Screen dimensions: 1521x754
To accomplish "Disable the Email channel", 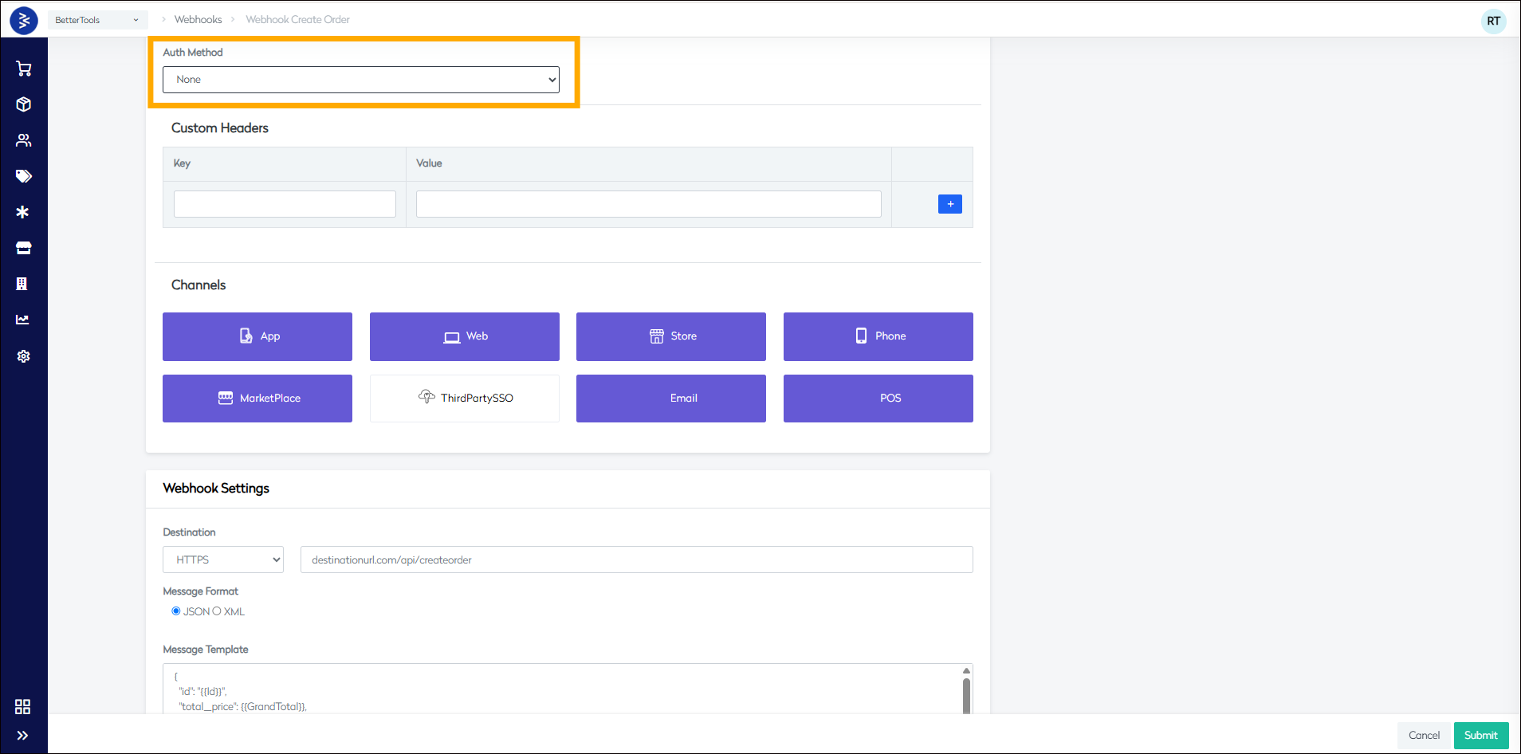I will (x=670, y=398).
